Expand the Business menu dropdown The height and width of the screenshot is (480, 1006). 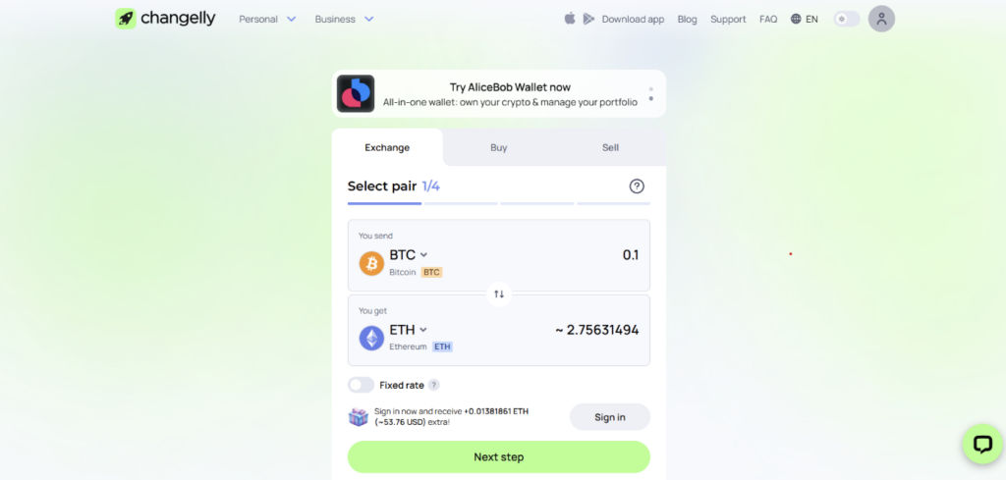(345, 20)
